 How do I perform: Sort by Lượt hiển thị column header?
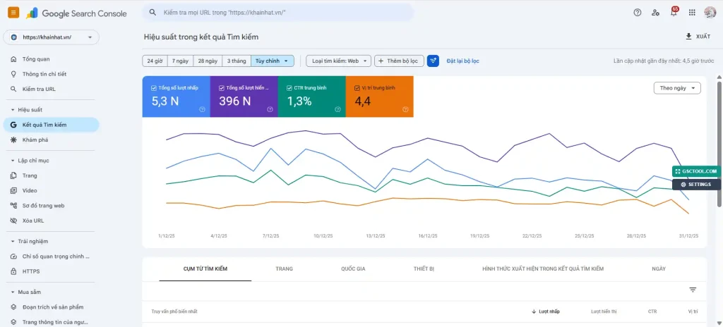pos(604,311)
